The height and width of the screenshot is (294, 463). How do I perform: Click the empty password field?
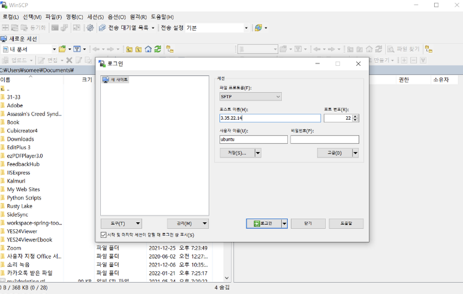(324, 139)
